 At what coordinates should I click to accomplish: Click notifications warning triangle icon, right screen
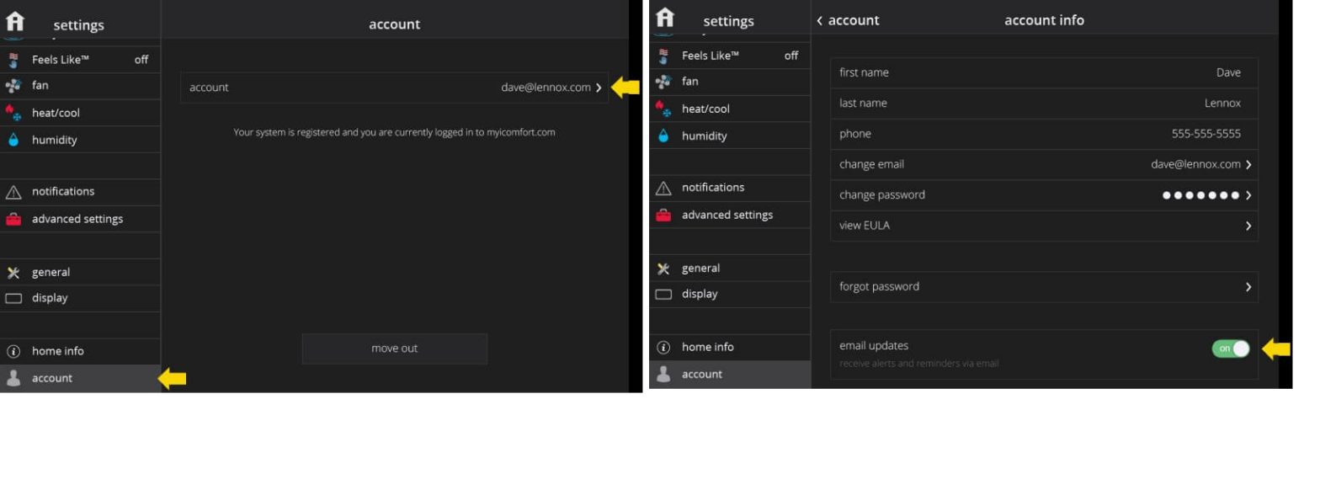click(663, 188)
